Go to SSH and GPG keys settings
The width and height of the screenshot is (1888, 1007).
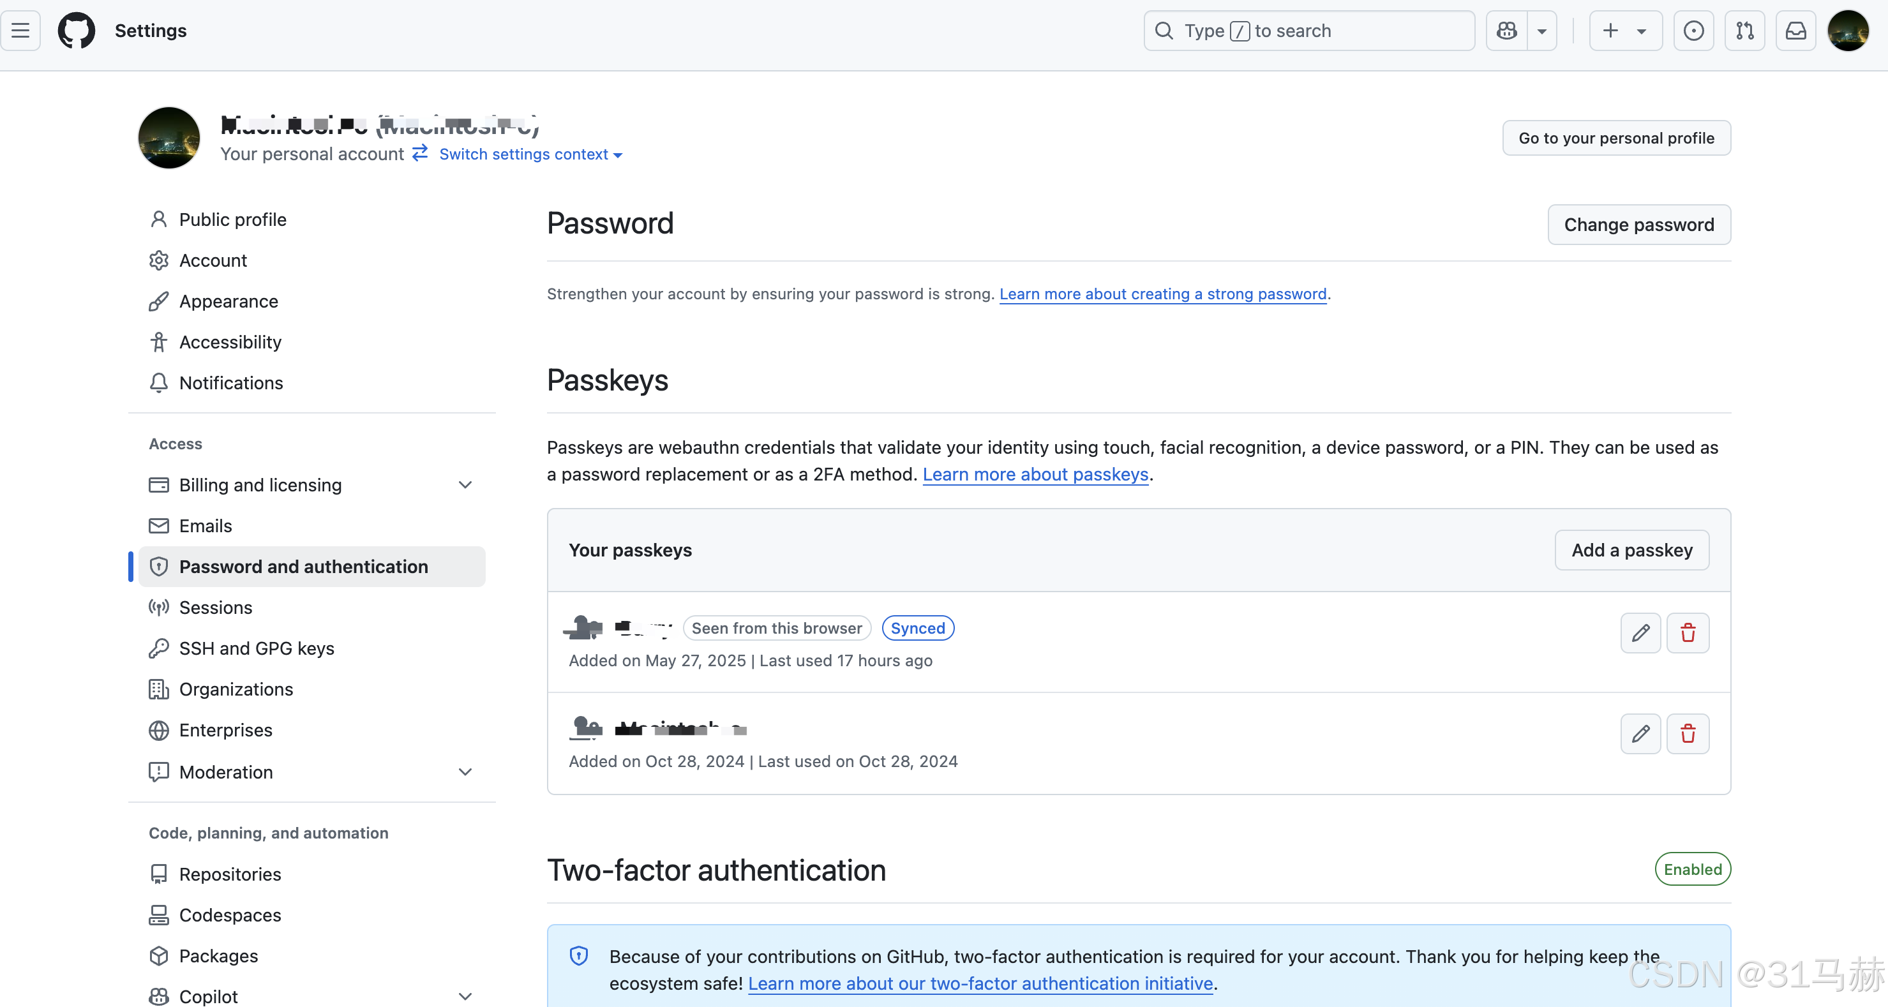[x=257, y=648]
